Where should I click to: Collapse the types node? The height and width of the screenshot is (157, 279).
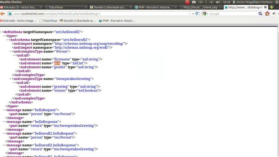(x=4, y=36)
